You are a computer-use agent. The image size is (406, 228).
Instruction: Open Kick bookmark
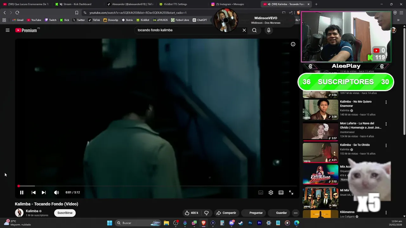[64, 20]
